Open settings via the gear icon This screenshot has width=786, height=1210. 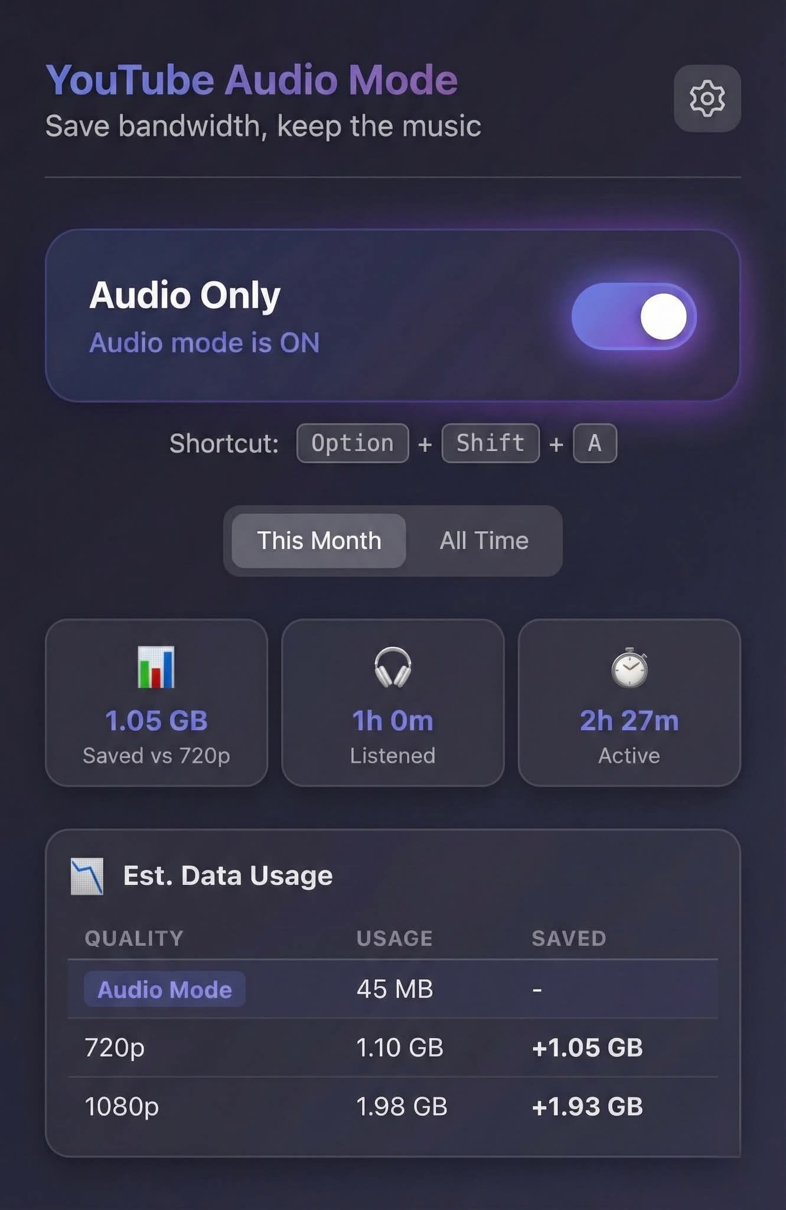click(707, 98)
